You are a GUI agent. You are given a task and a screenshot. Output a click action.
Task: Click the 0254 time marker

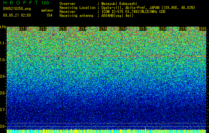pyautogui.click(x=82, y=29)
